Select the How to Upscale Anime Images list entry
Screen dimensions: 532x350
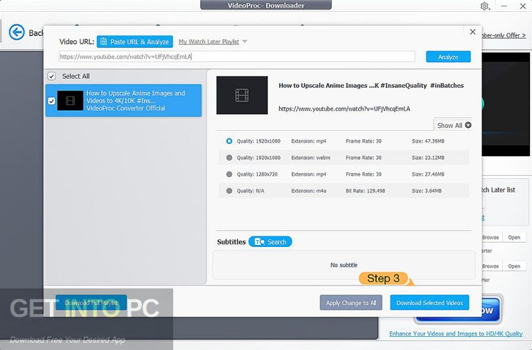[123, 100]
